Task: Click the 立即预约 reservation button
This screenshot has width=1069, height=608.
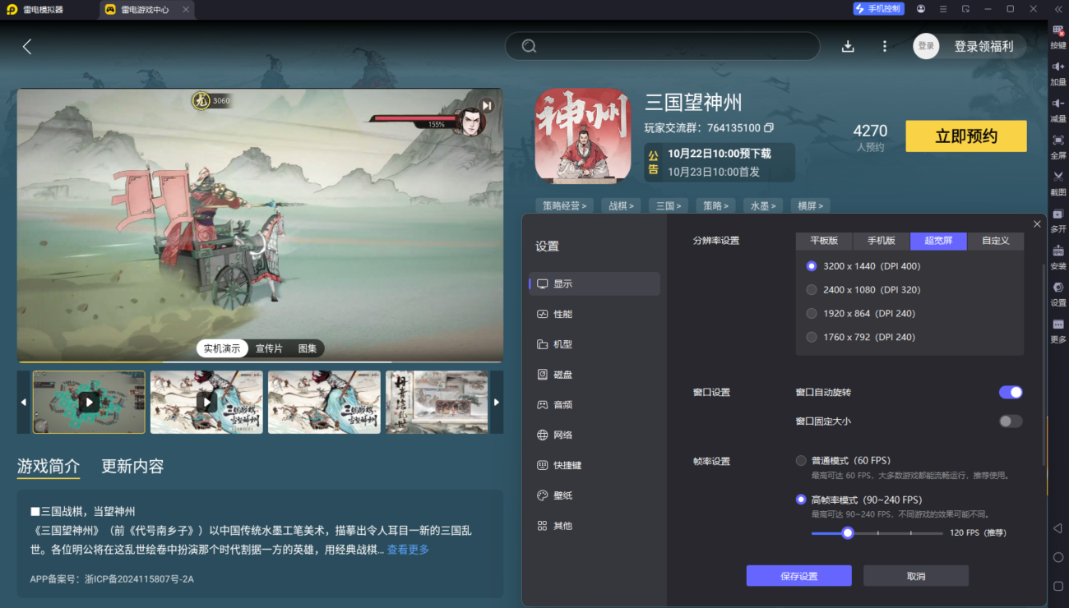Action: pos(965,136)
